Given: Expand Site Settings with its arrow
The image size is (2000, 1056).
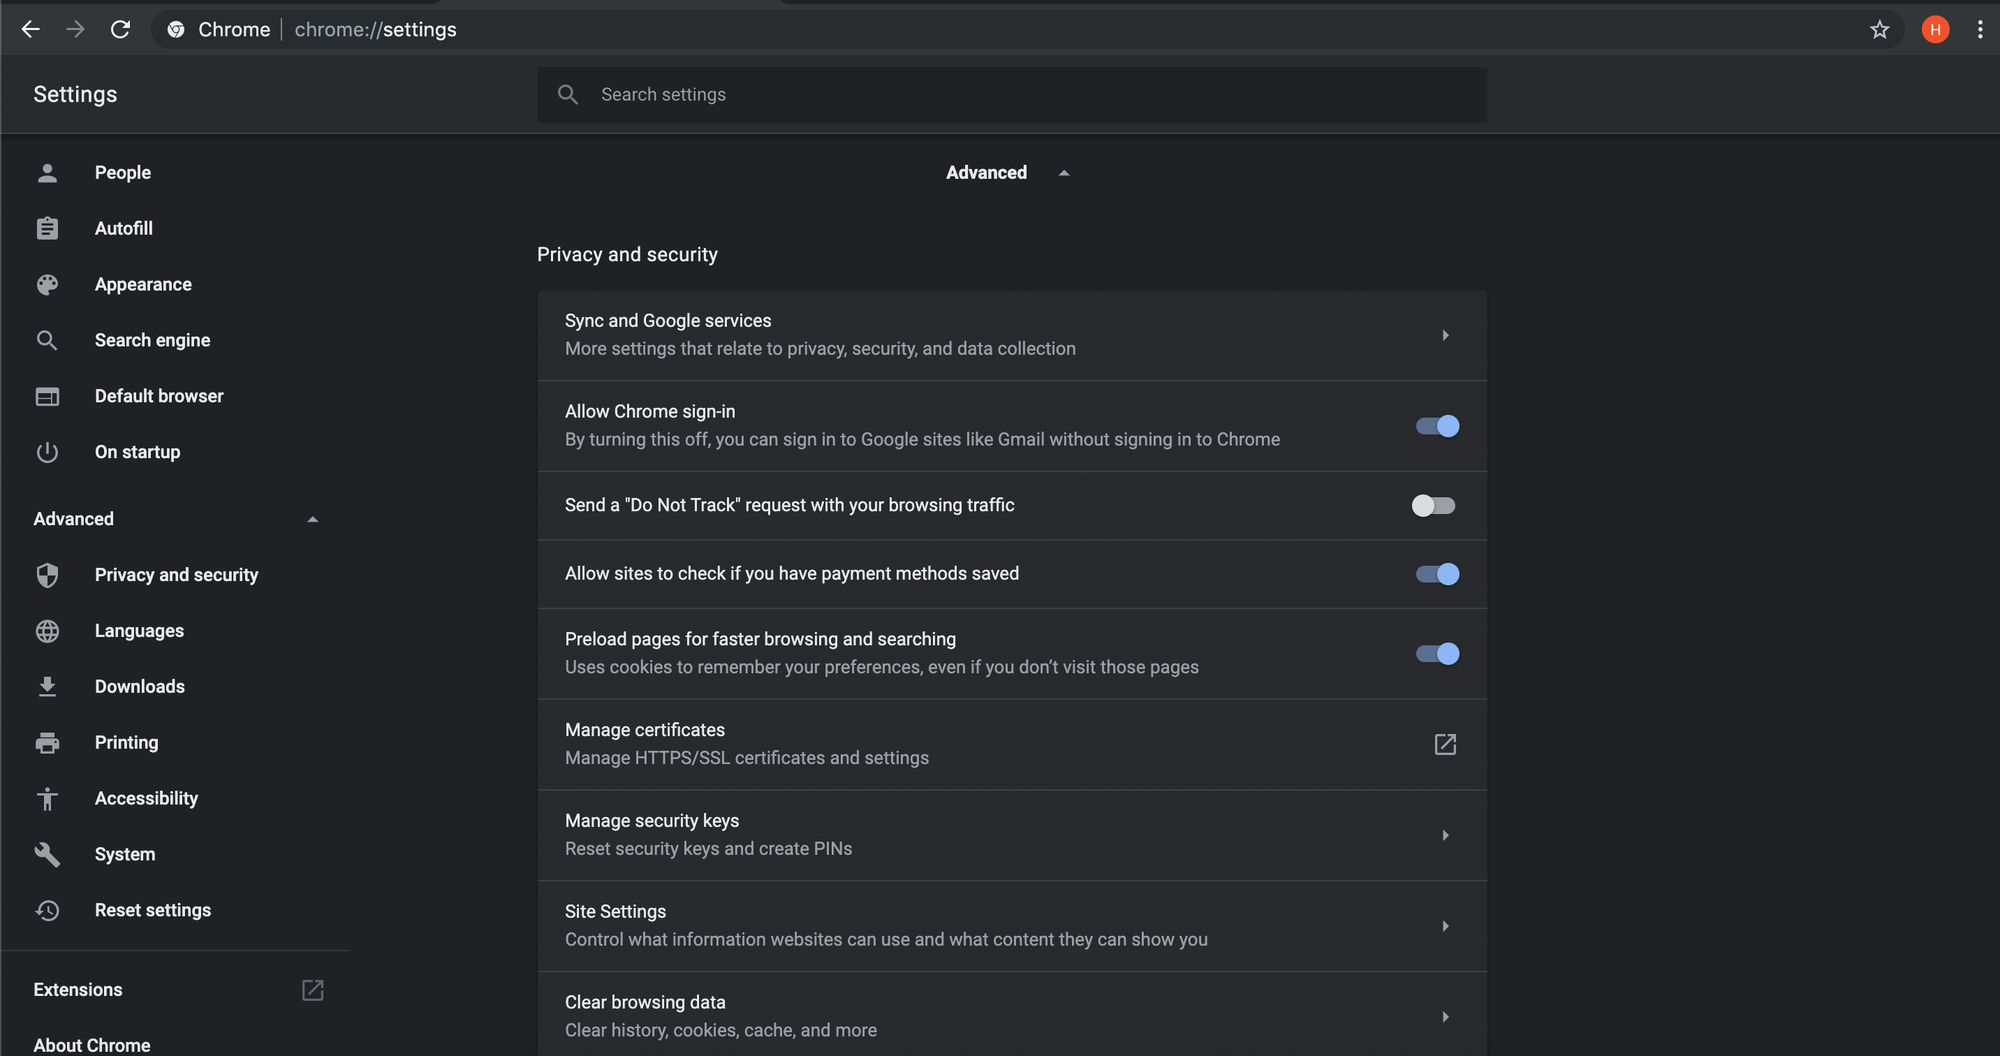Looking at the screenshot, I should point(1445,925).
